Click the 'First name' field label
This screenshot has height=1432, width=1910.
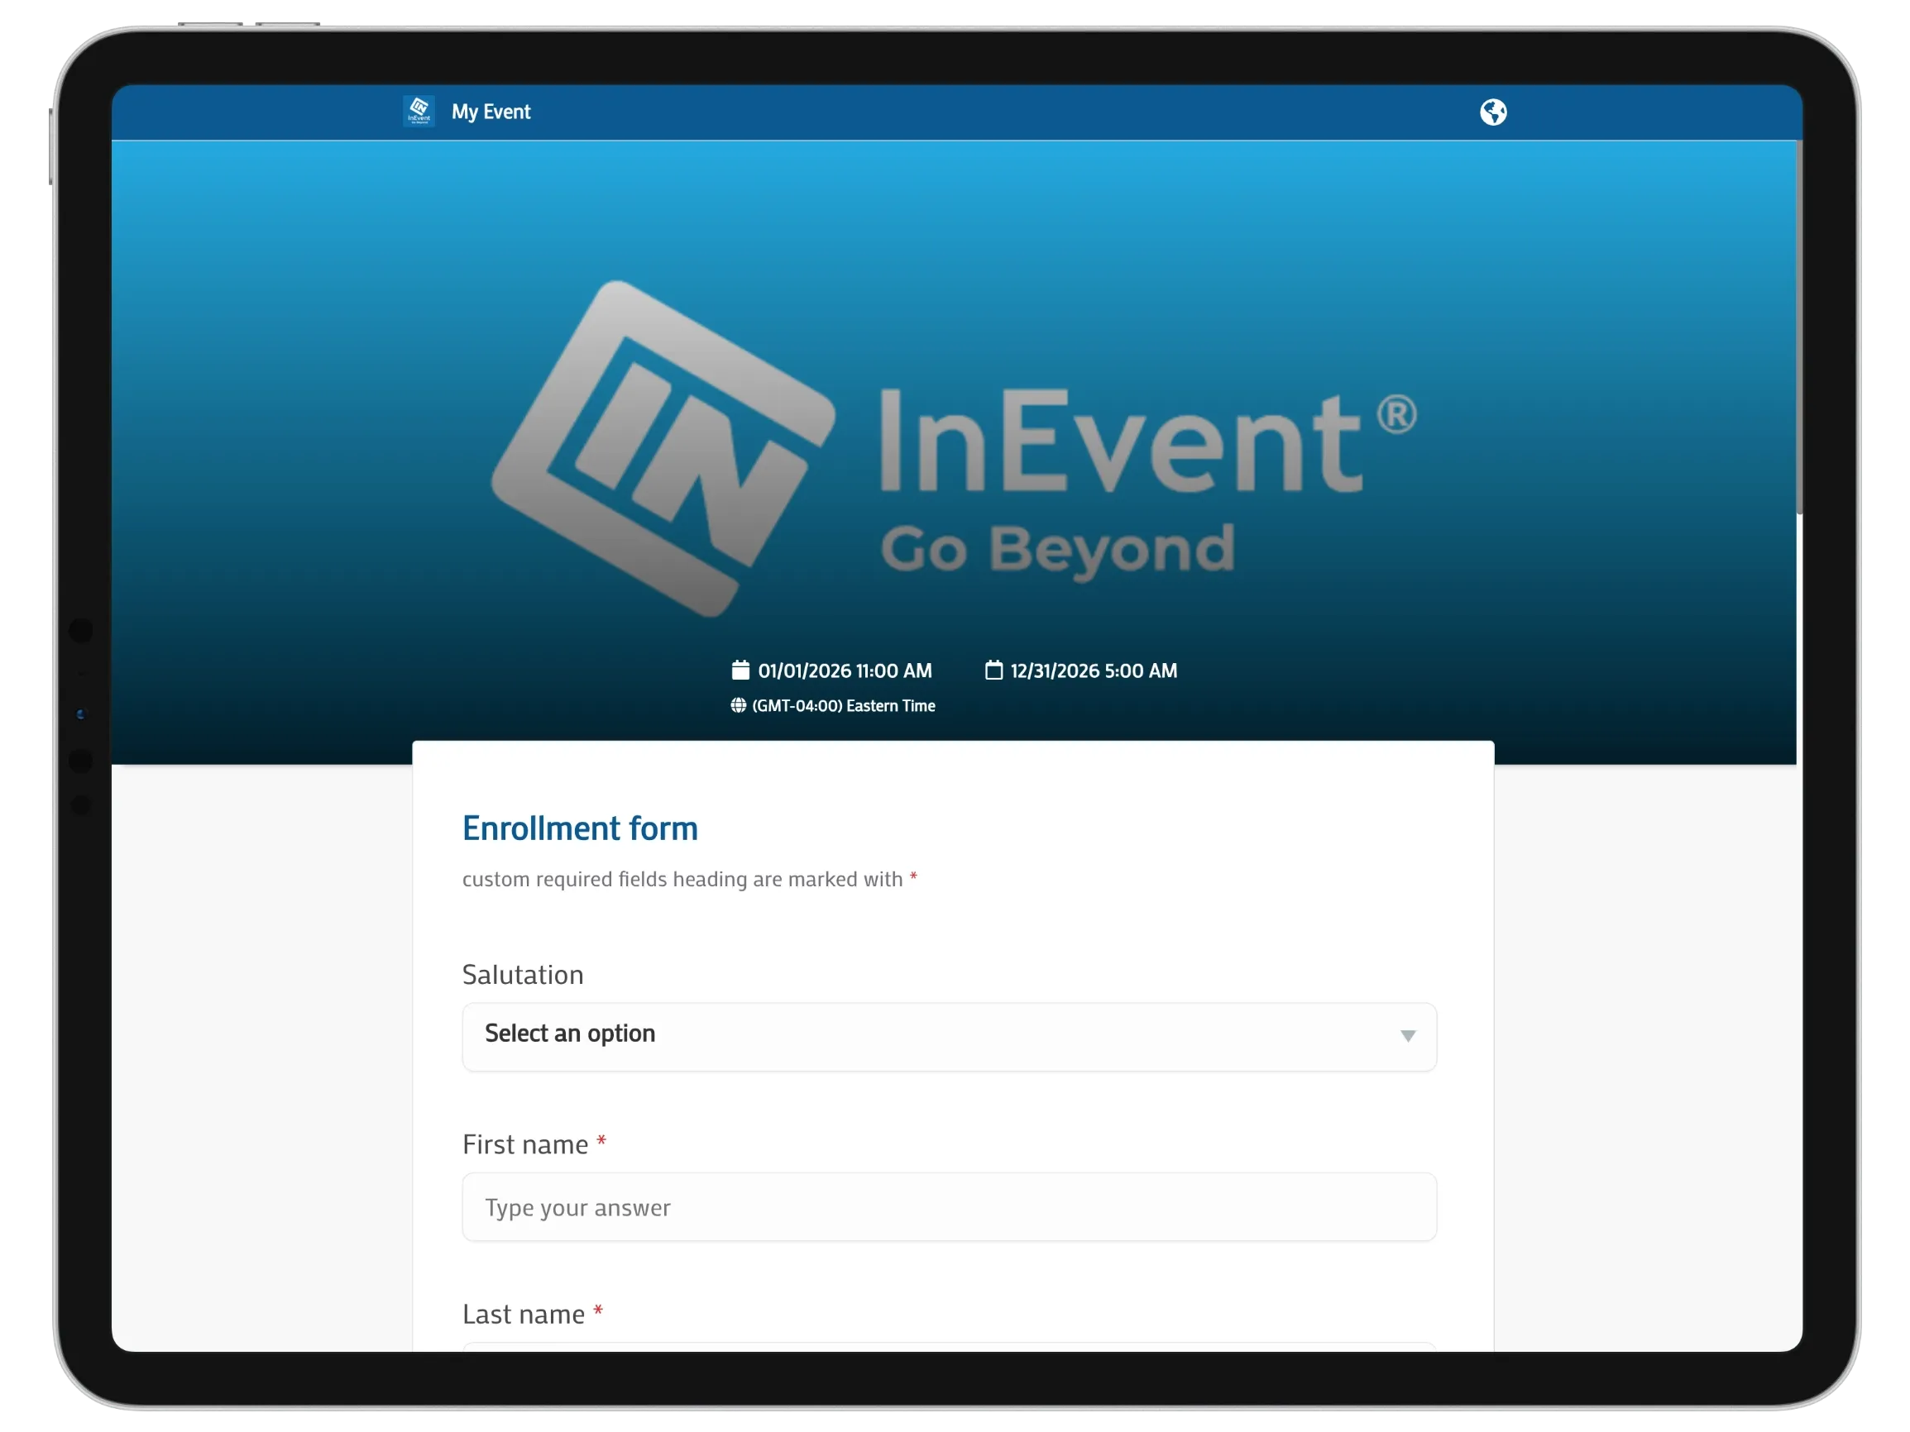pyautogui.click(x=525, y=1144)
